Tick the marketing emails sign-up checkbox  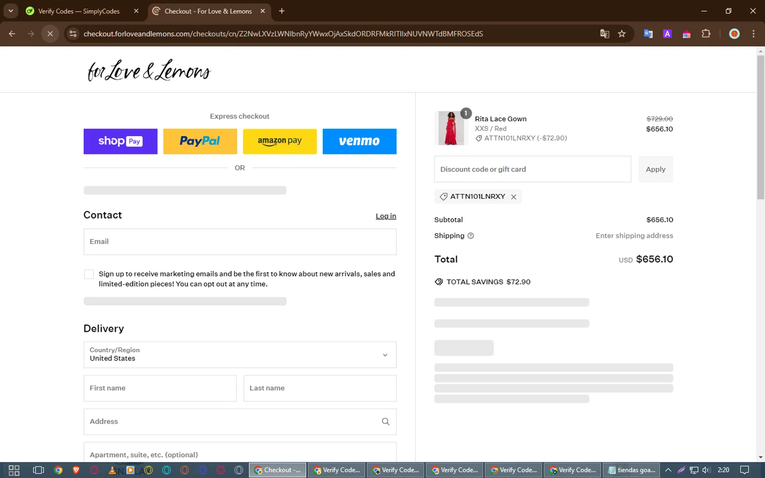(x=89, y=274)
